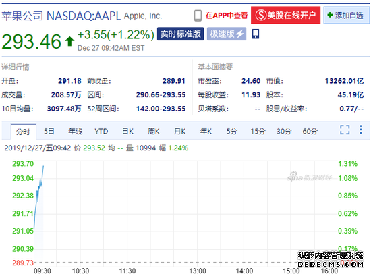Click the timestamp Dec 27 09:42AM EST
Viewport: 371px width, 274px height.
(x=111, y=48)
